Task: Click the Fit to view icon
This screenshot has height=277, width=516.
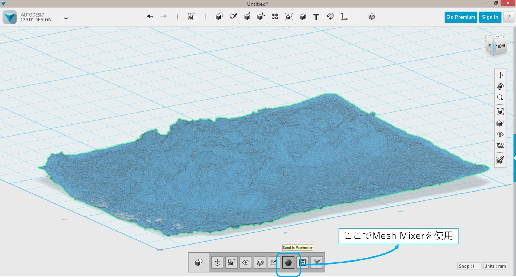Action: (x=500, y=112)
